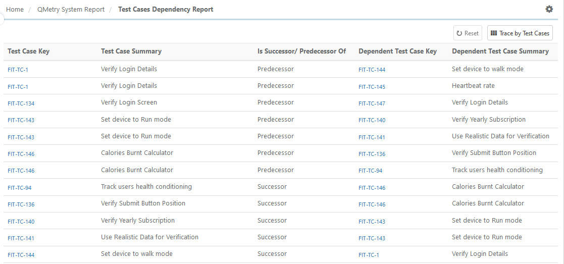The width and height of the screenshot is (564, 264).
Task: Select dependent summary 'Use Realistic Data for Verification'
Action: (x=501, y=136)
